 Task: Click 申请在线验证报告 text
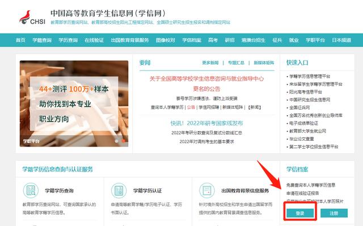302,193
